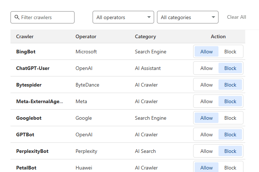Click AI Crawler category in Meta-ExternalAgent row
Image resolution: width=259 pixels, height=172 pixels.
point(146,101)
